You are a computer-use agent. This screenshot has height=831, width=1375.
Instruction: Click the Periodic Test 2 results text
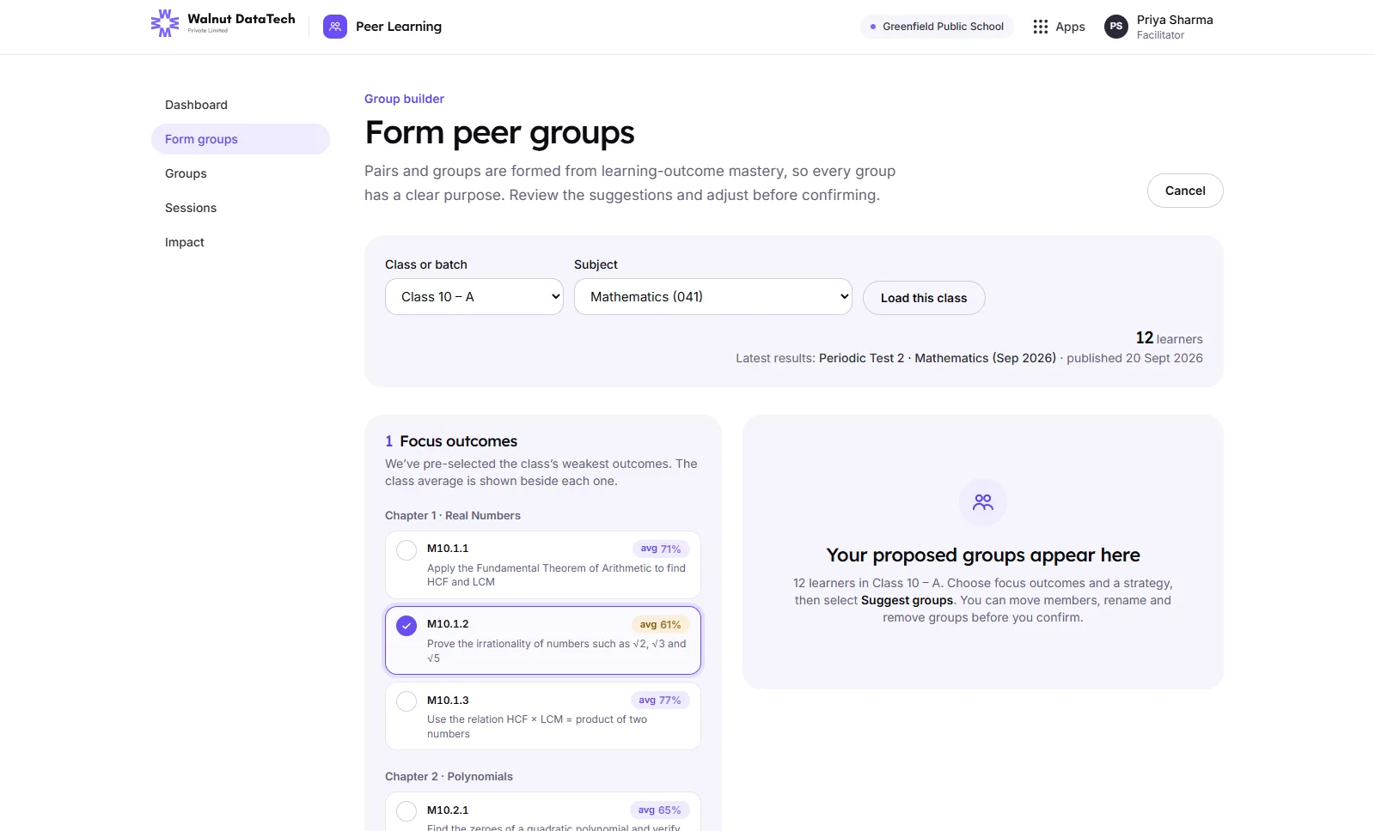938,358
